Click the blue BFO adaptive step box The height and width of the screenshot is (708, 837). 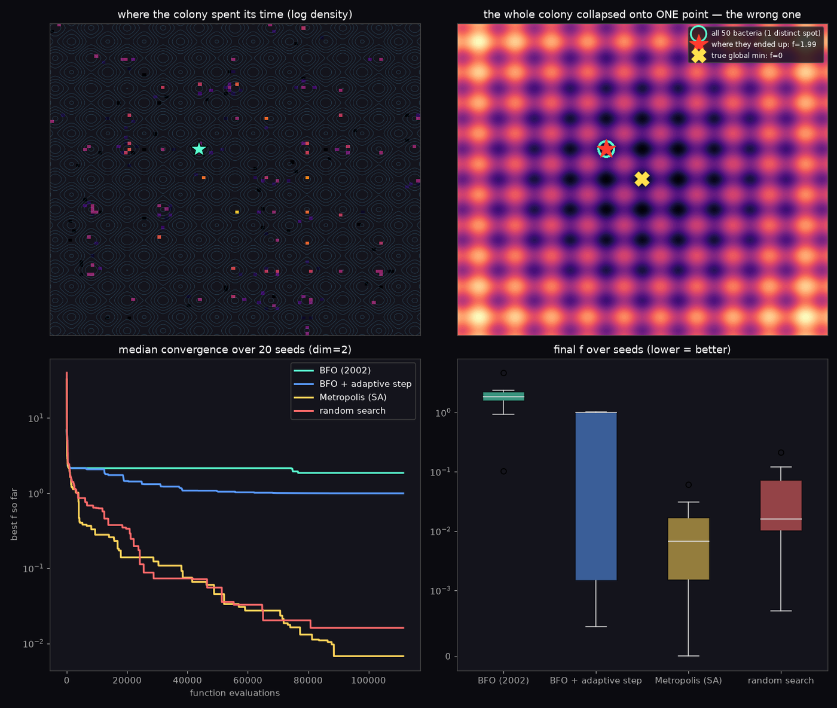[596, 496]
